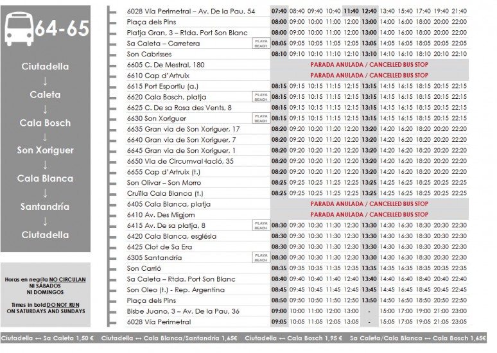Click fare Ciutadella ↔ Cala Blanca/Santandría 1,65€

click(170, 338)
